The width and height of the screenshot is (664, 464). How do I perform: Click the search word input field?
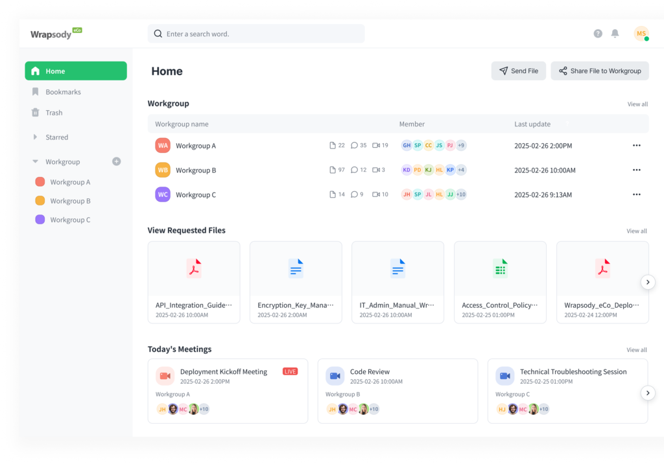point(255,34)
